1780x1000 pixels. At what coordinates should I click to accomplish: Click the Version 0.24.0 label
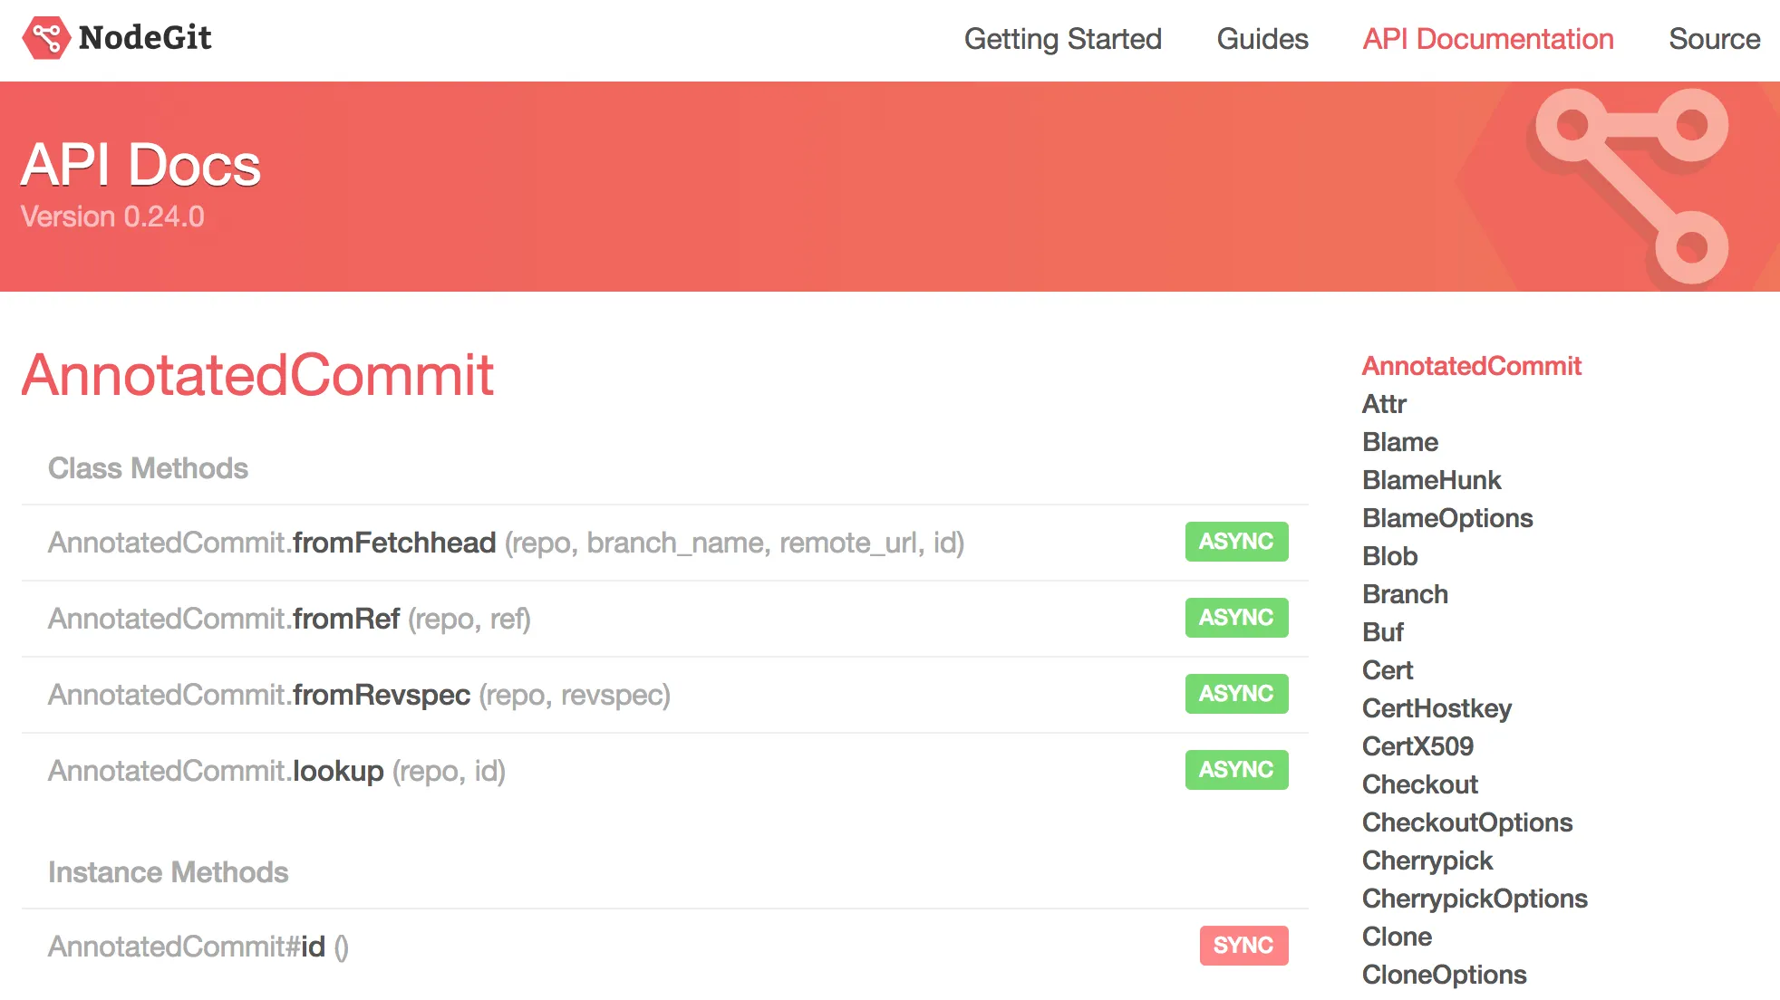[112, 216]
